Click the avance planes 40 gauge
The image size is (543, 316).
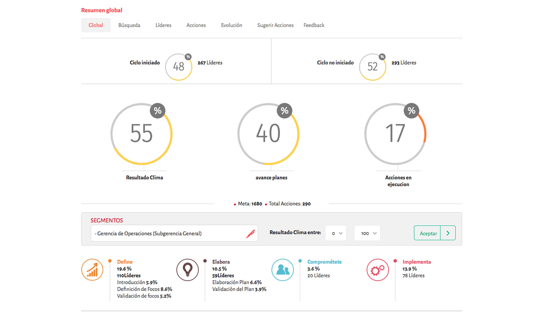pyautogui.click(x=268, y=134)
